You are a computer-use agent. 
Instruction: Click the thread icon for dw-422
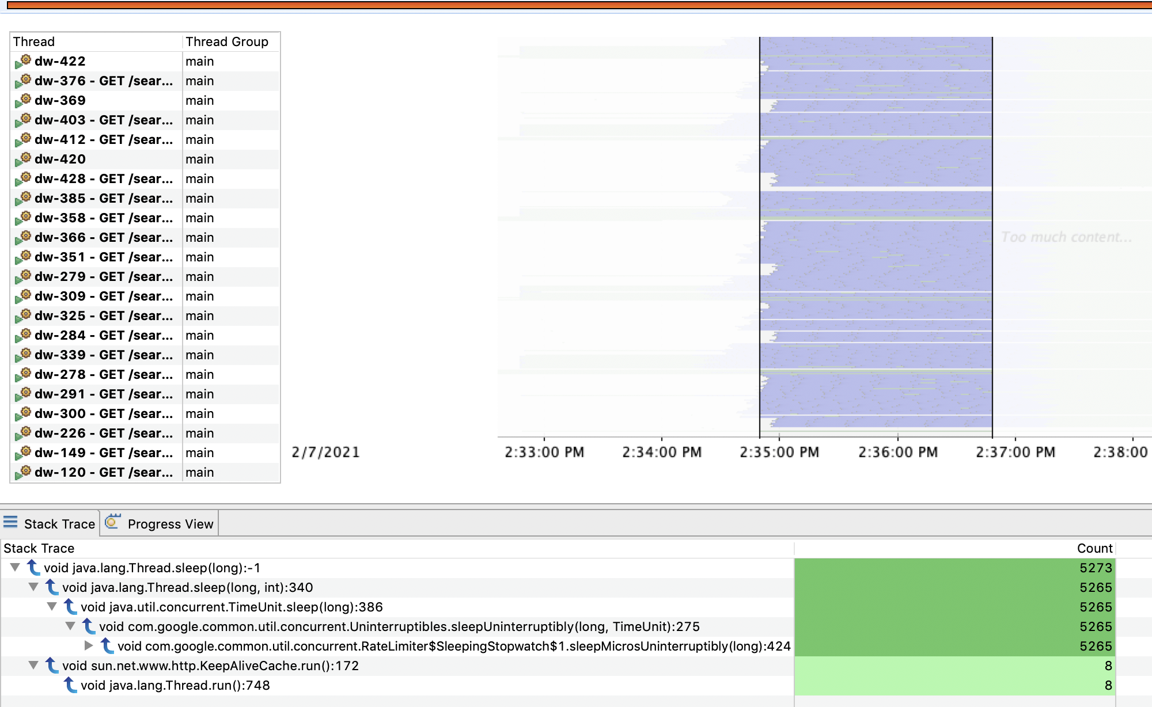(23, 61)
